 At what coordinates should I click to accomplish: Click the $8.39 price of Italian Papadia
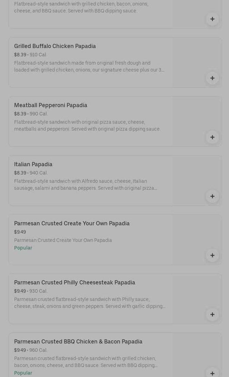coord(20,173)
